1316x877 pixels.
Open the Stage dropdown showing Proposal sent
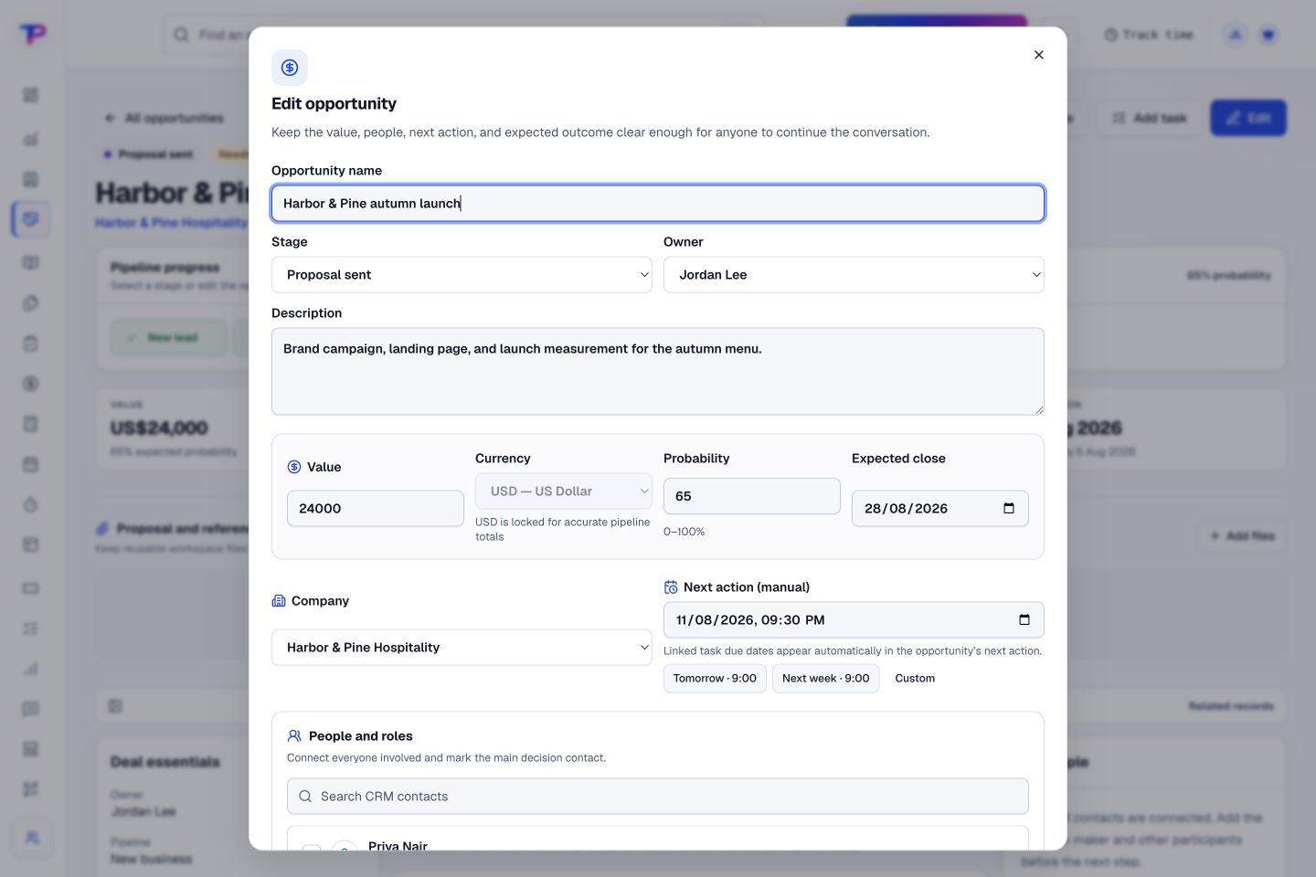pos(462,275)
